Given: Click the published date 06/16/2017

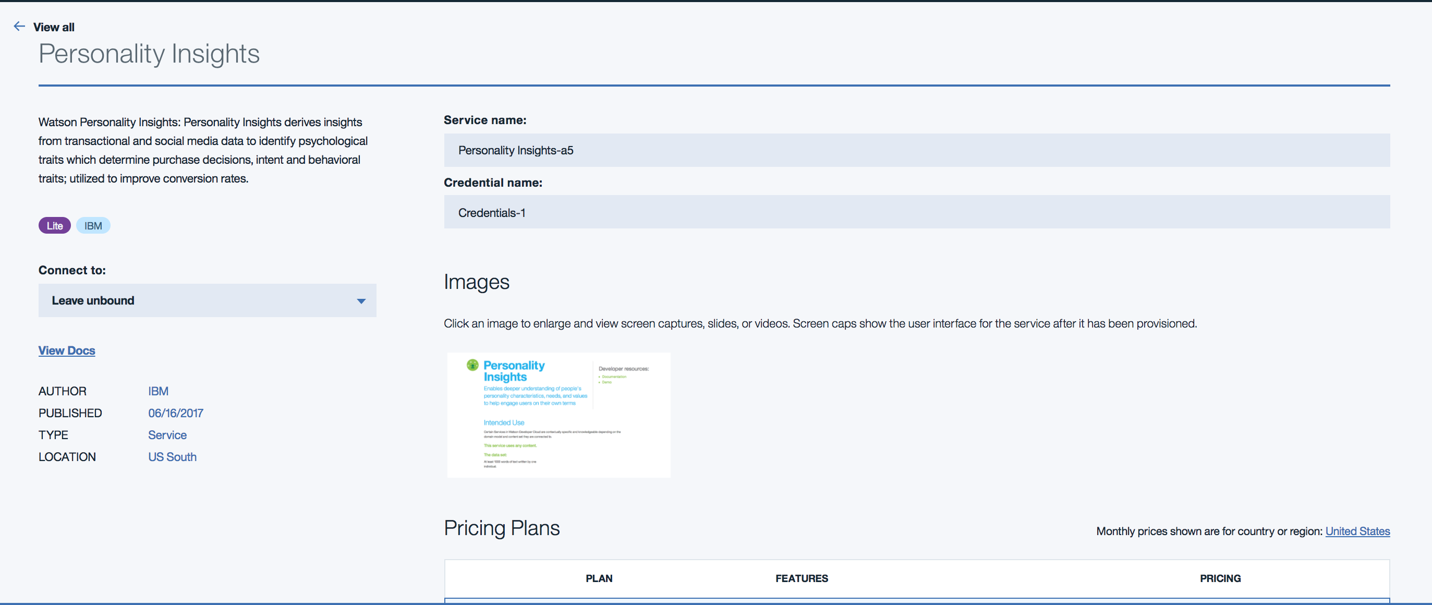Looking at the screenshot, I should [x=176, y=413].
